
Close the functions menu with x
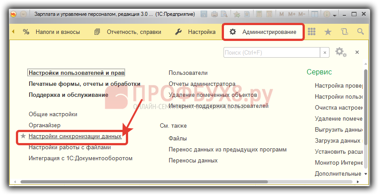(357, 52)
